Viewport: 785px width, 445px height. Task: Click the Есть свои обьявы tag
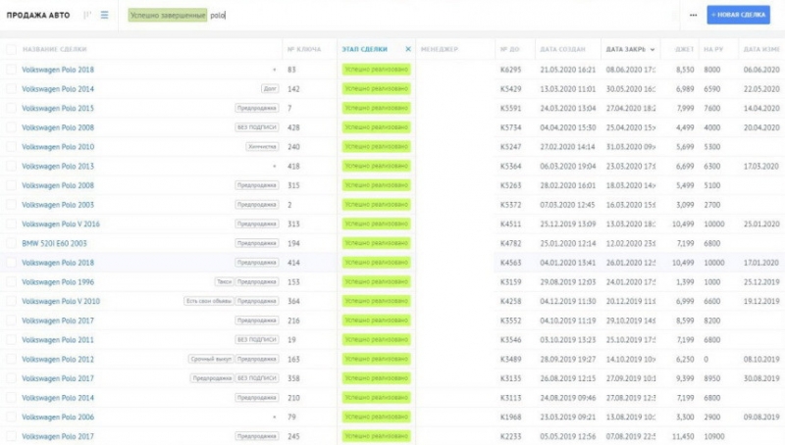208,301
